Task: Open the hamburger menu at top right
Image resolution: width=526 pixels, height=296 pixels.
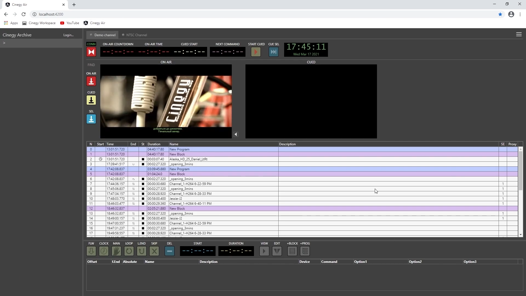Action: tap(519, 35)
